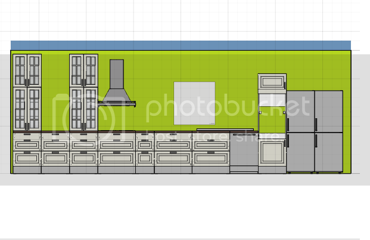Click the wide drawer base under the hood
Viewport: 370px width, 240px height.
tap(117, 152)
